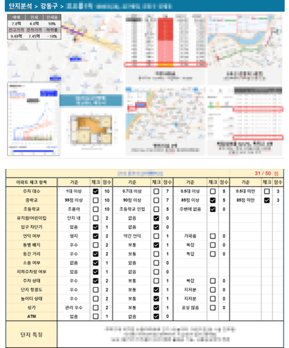This screenshot has height=348, width=289.
Task: Tick the 초등학교 '초품아' checkbox
Action: (x=96, y=209)
